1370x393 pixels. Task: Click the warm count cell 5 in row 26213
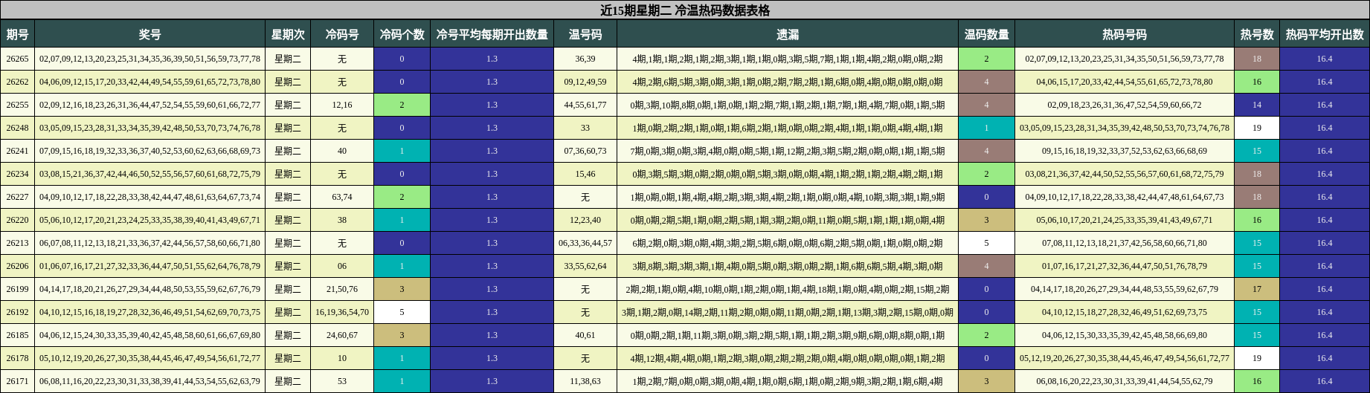click(x=986, y=243)
